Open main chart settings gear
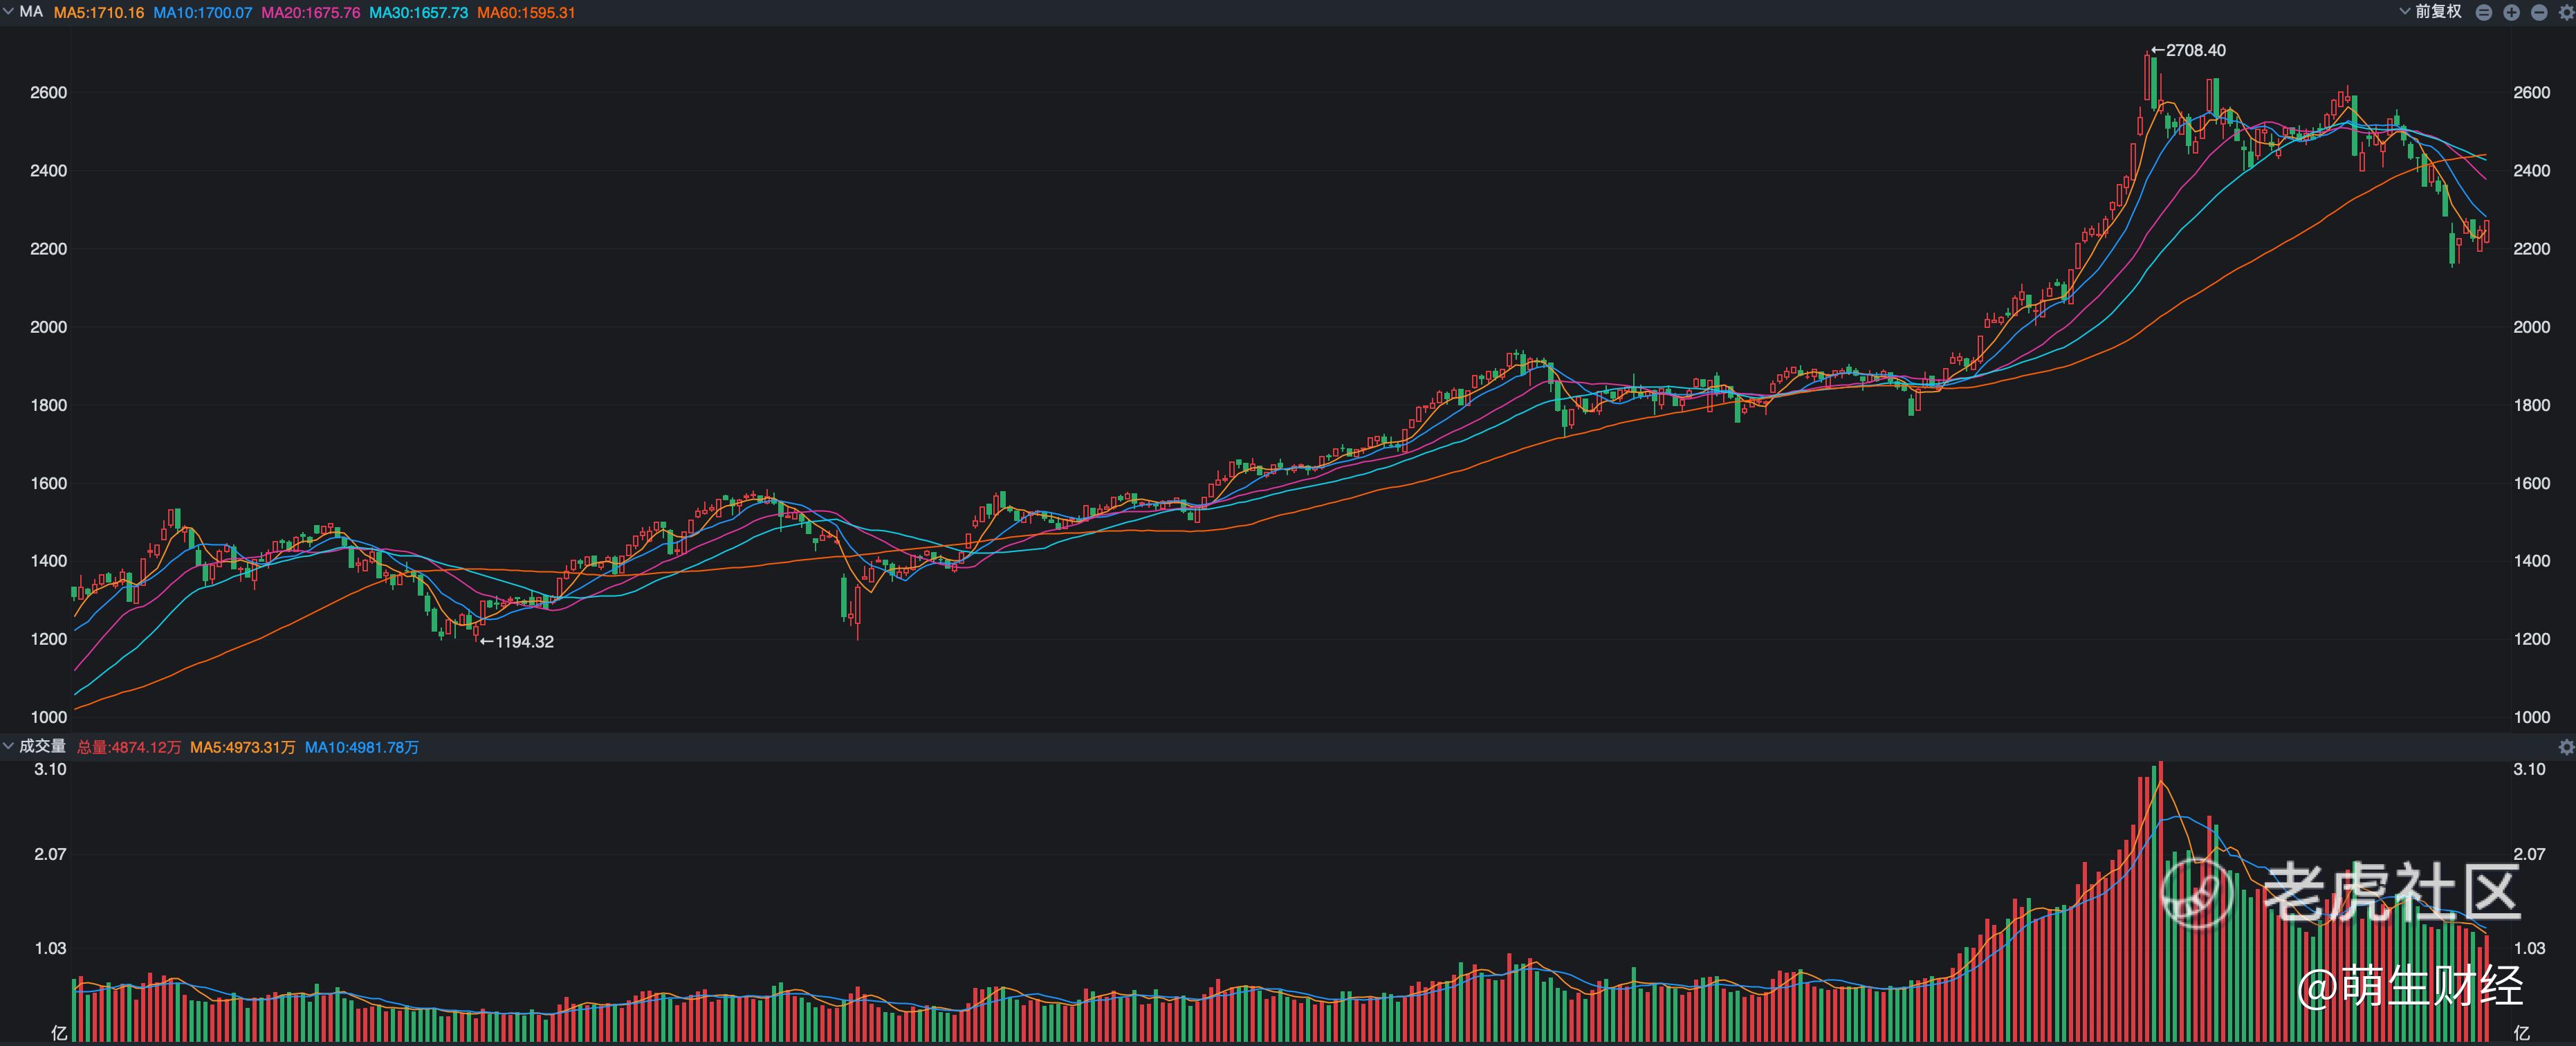Viewport: 2576px width, 1046px height. [x=2566, y=13]
